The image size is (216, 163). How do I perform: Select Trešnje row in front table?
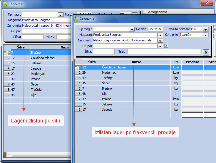pos(145,78)
